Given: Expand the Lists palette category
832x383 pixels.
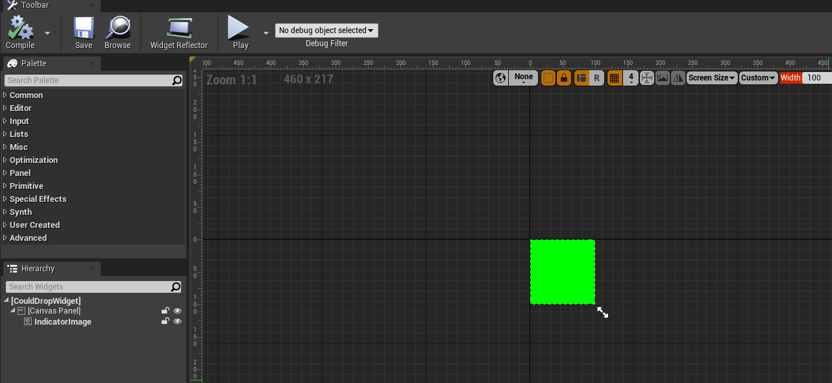Looking at the screenshot, I should (x=5, y=134).
